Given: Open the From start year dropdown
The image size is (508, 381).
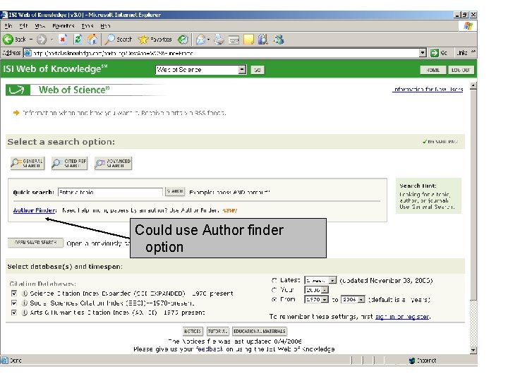Looking at the screenshot, I should pyautogui.click(x=325, y=299).
